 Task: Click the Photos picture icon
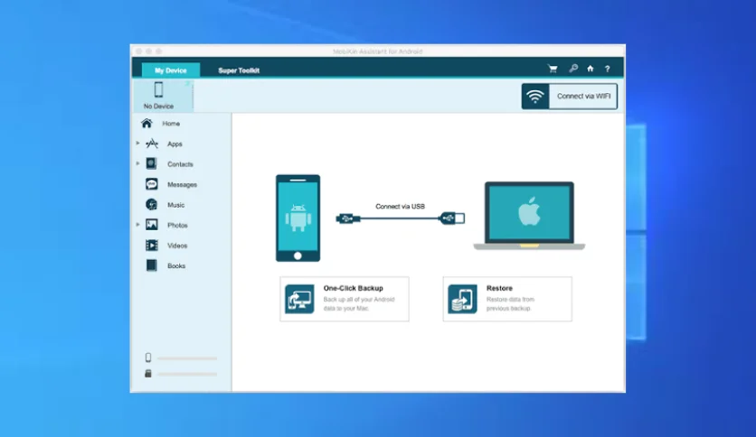(151, 225)
